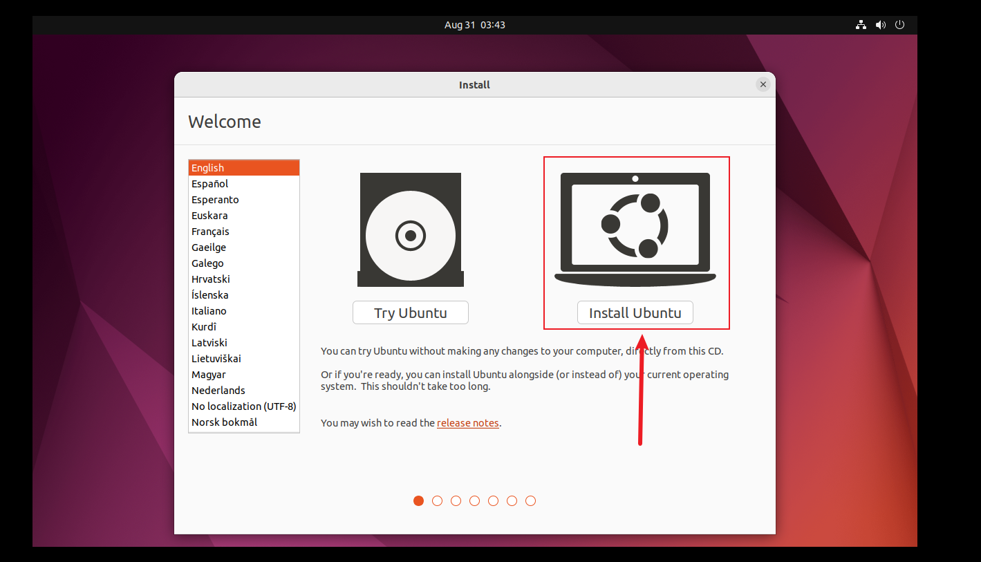This screenshot has width=981, height=562.
Task: Select No localization (UTF-8) language entry
Action: [x=244, y=406]
